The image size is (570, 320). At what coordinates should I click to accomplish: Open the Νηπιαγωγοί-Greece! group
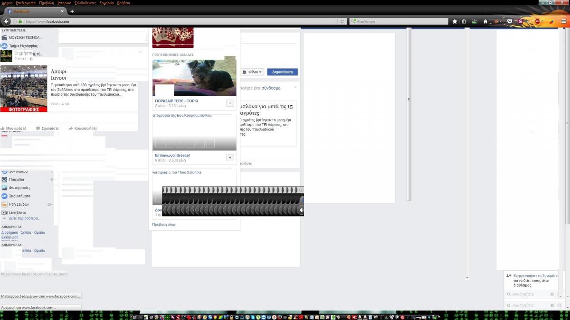172,155
